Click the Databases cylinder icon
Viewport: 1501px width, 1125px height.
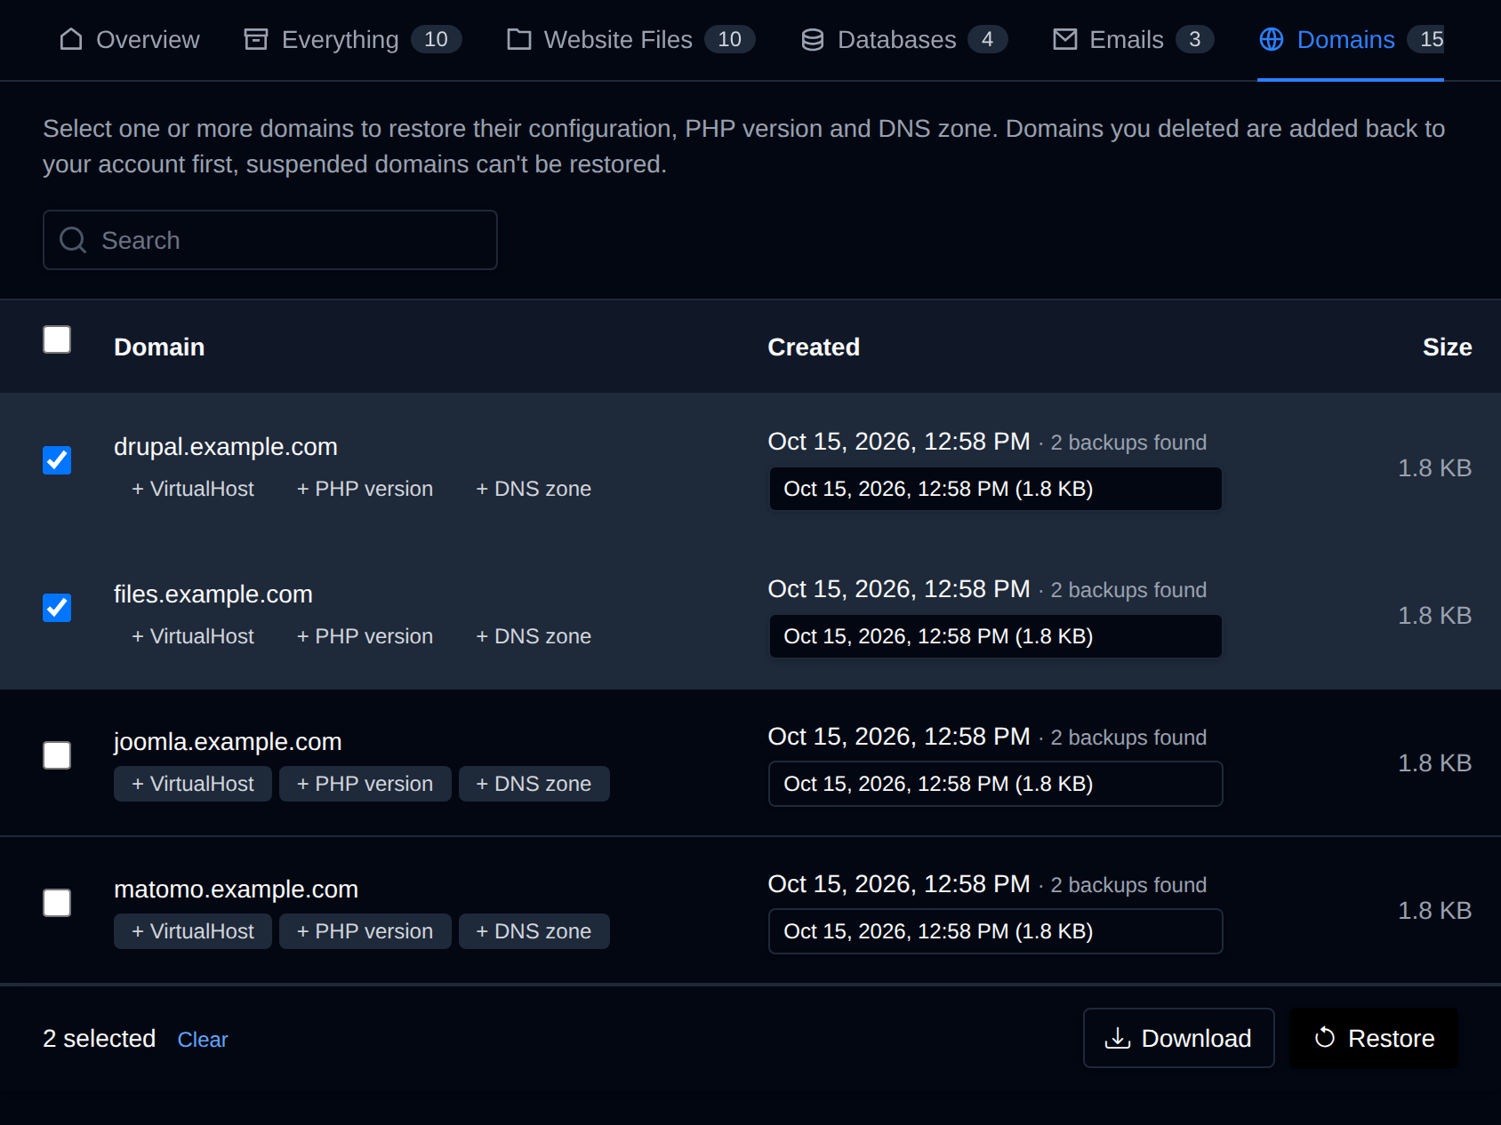coord(813,39)
